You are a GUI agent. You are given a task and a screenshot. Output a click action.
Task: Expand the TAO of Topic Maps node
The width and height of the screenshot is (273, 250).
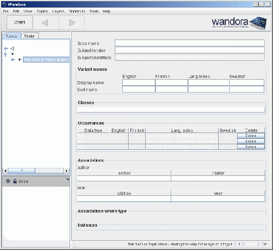13,60
